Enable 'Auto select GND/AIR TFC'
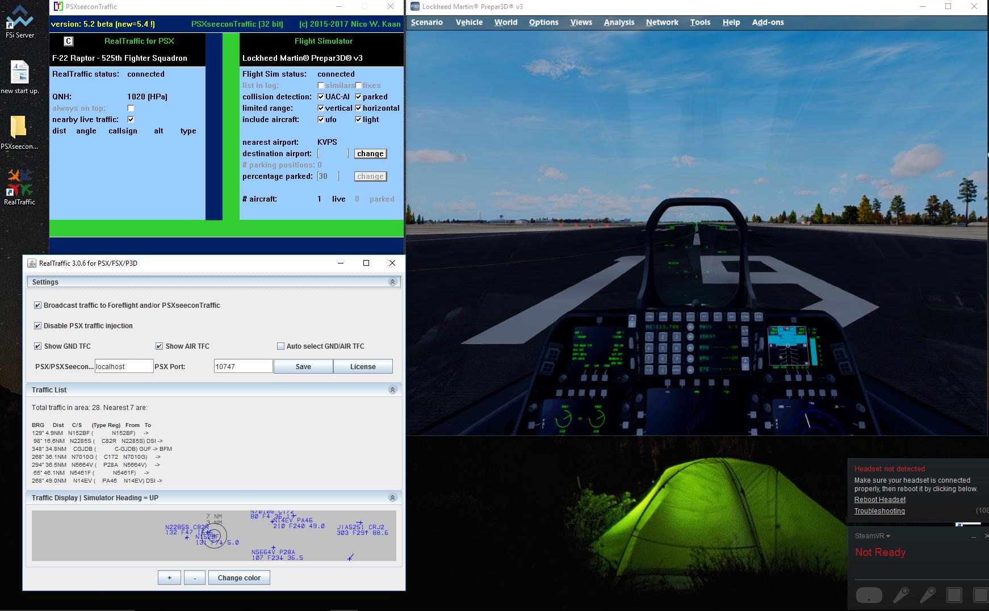Viewport: 989px width, 611px height. [x=280, y=346]
